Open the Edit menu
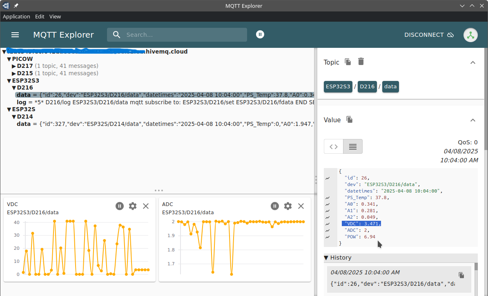This screenshot has height=296, width=488. click(40, 16)
